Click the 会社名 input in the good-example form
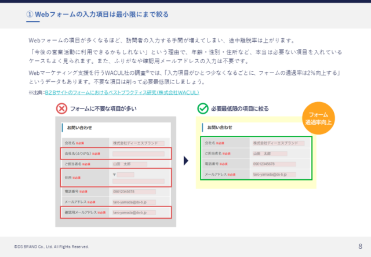The height and width of the screenshot is (257, 371). click(x=278, y=143)
